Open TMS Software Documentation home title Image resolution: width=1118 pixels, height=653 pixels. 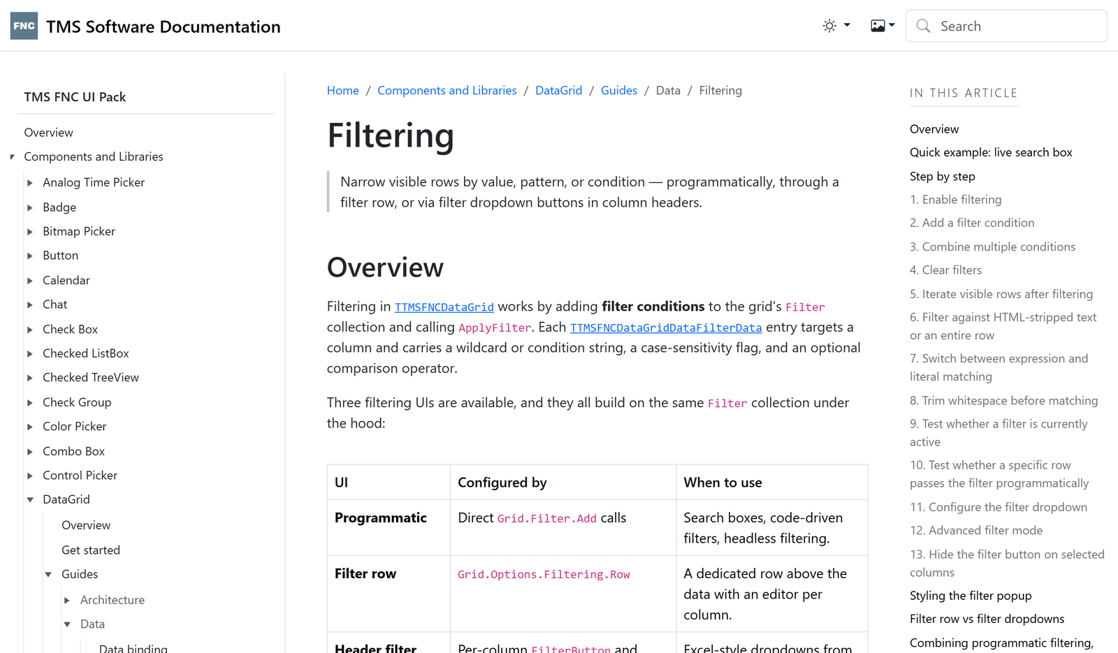pyautogui.click(x=164, y=27)
